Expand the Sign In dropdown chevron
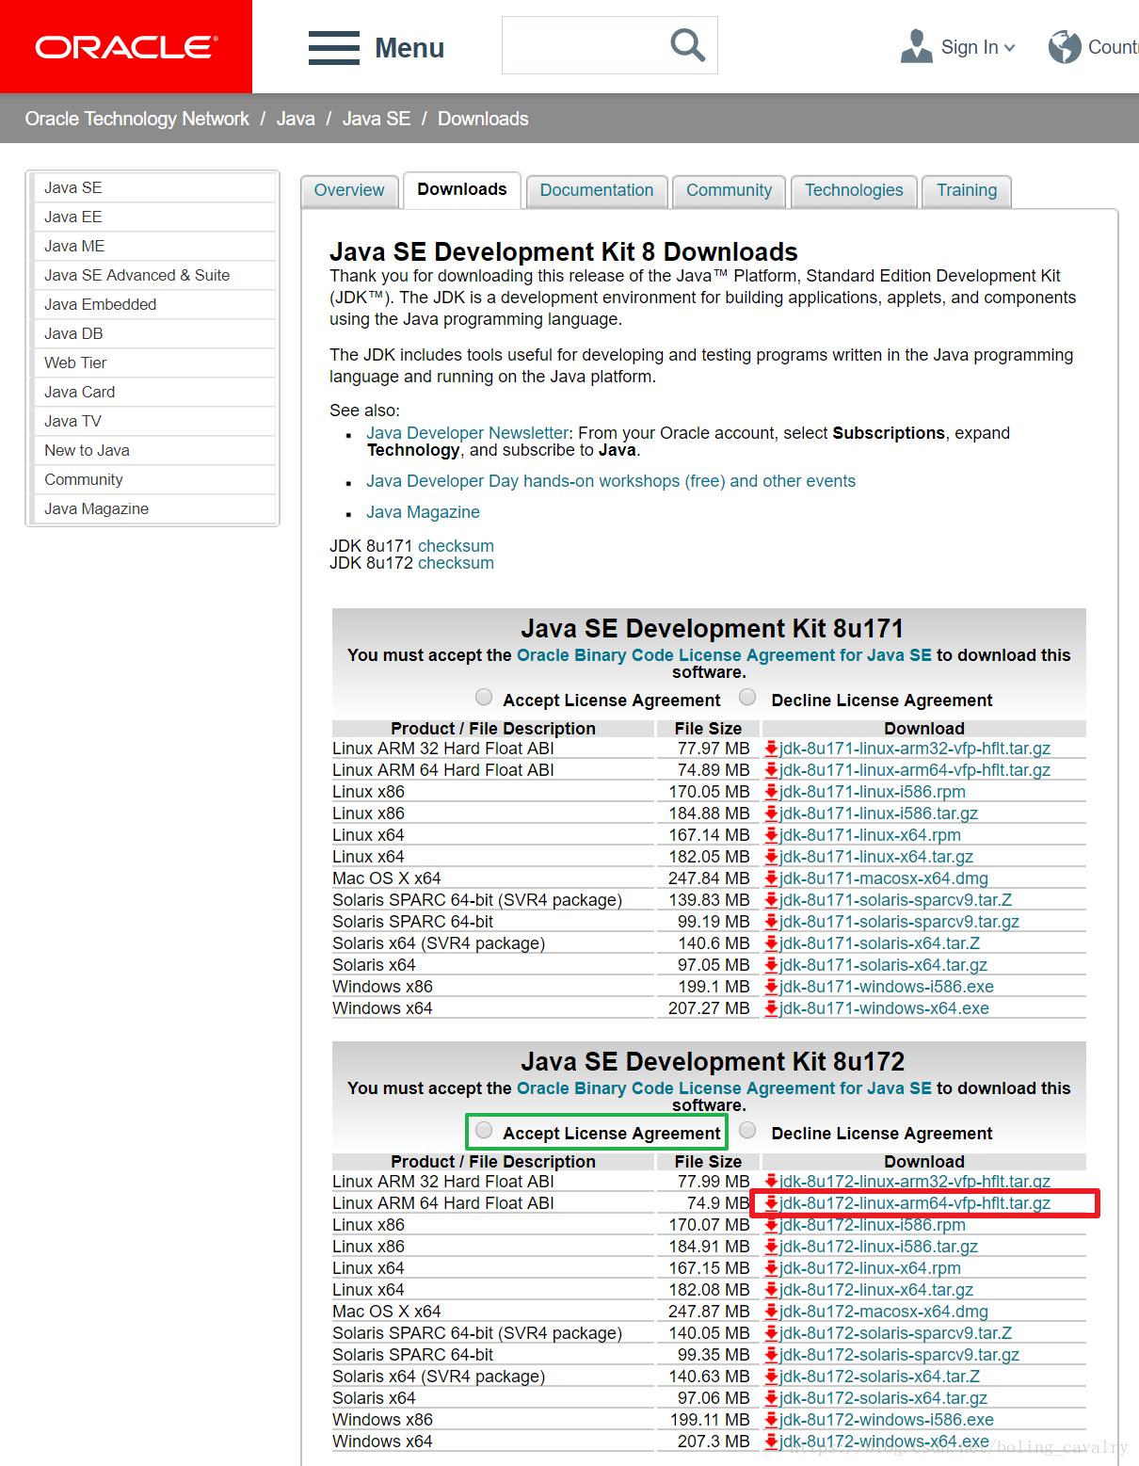The image size is (1139, 1466). coord(1010,47)
